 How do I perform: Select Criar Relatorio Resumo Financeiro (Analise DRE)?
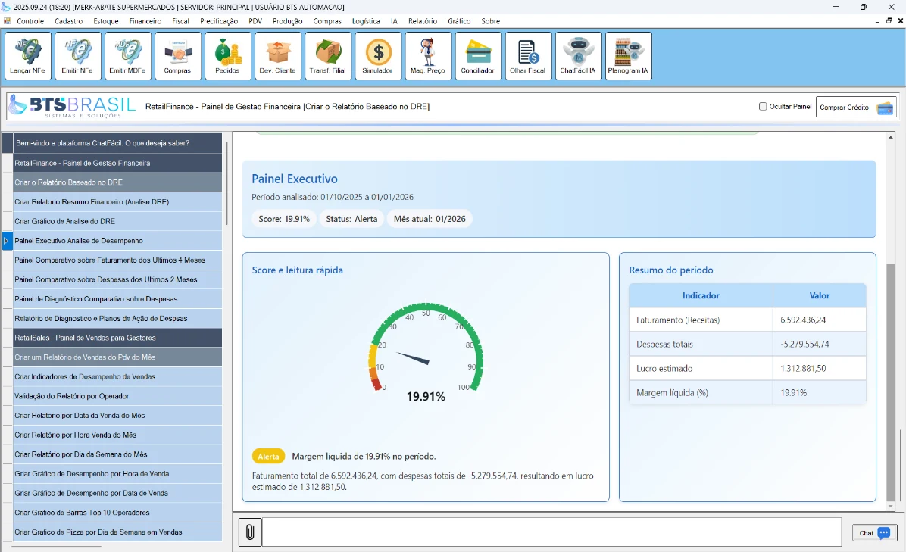click(118, 202)
